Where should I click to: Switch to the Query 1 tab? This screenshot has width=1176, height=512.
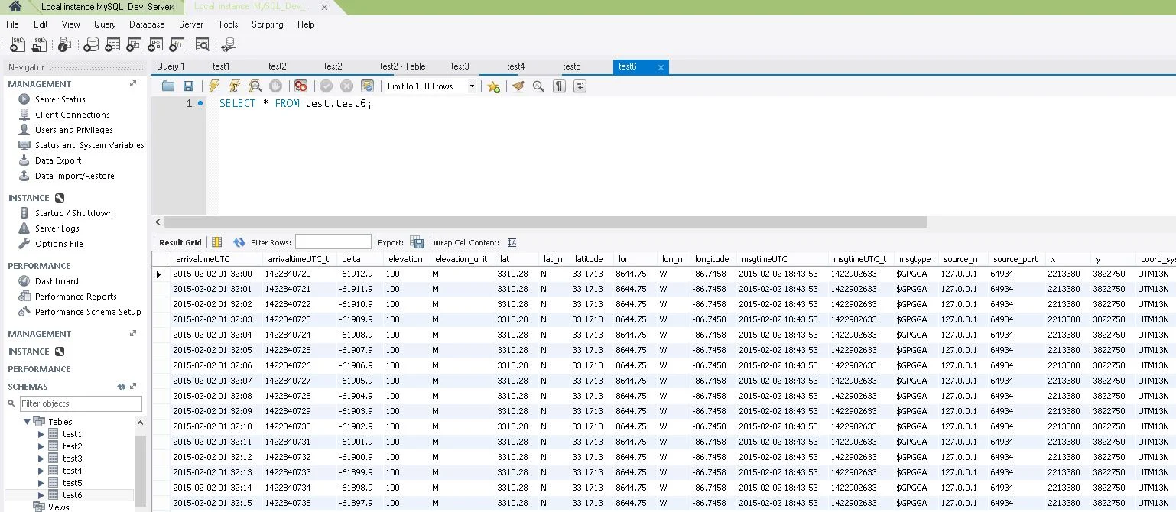tap(171, 66)
